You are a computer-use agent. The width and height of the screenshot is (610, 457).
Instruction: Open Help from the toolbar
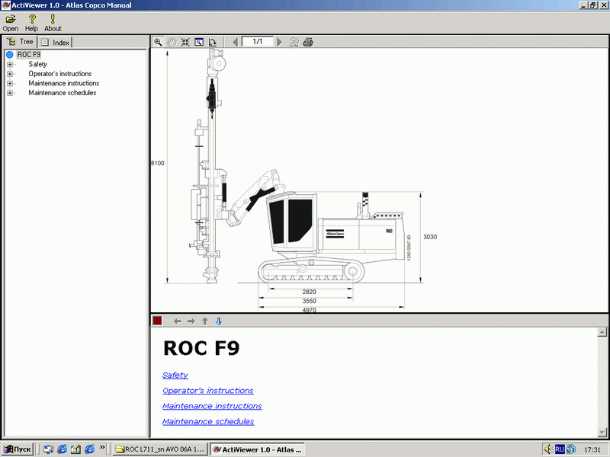tap(32, 23)
